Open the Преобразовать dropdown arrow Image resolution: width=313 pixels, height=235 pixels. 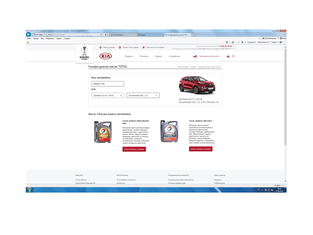(x=278, y=38)
